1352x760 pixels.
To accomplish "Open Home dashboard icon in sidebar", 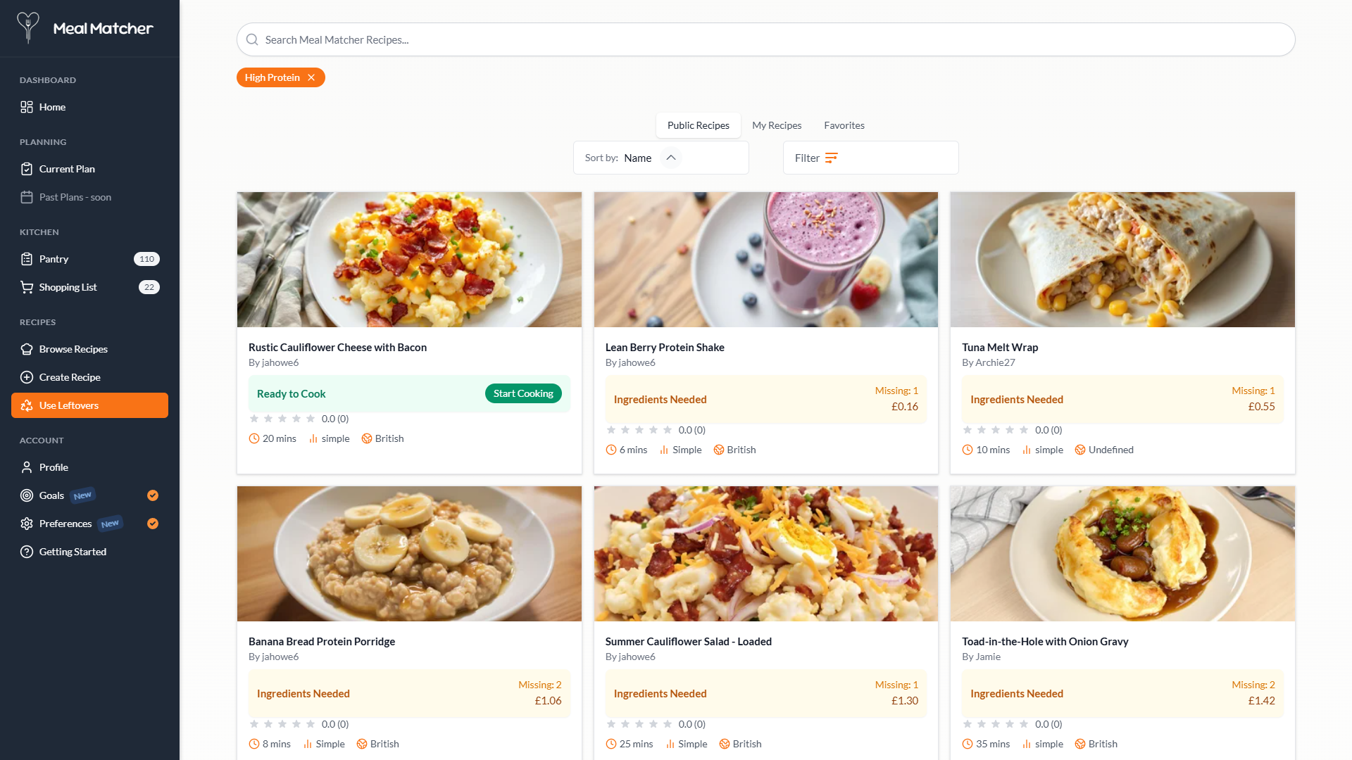I will [27, 107].
